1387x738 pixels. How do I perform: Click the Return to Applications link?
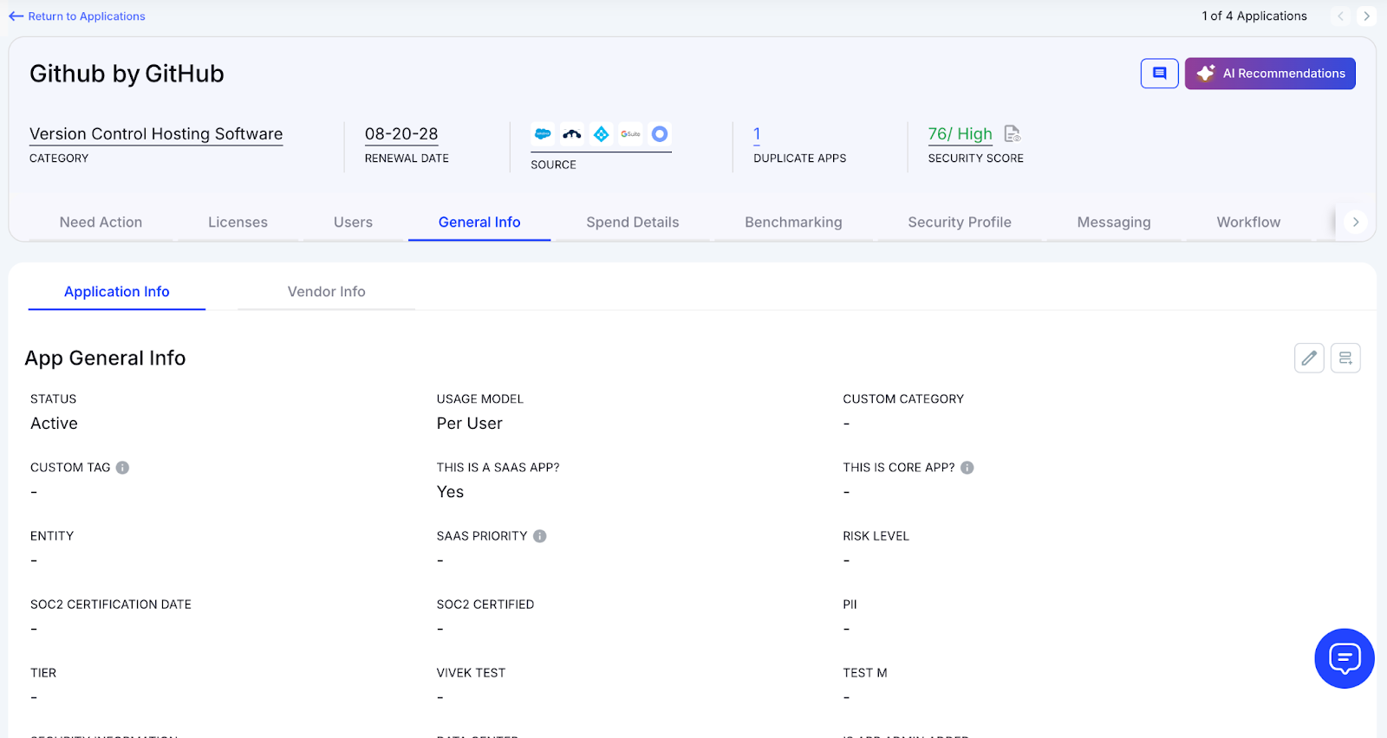(x=77, y=16)
